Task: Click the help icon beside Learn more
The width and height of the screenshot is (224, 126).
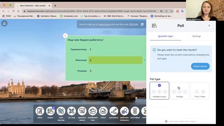Action: point(166,121)
